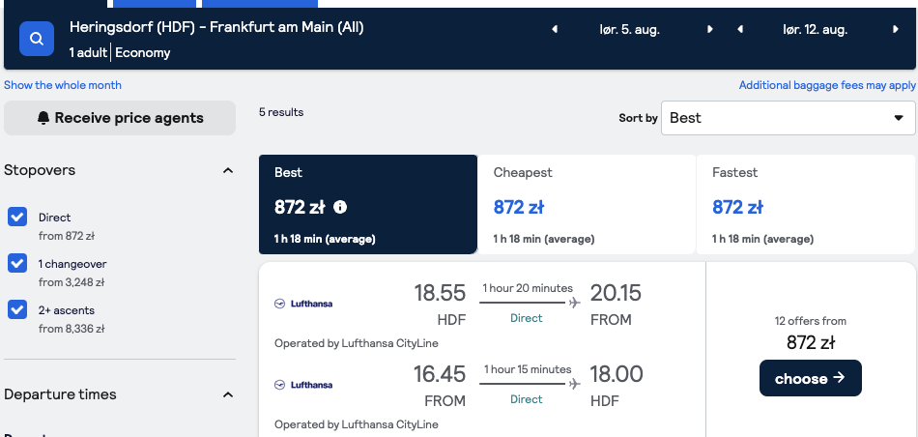Switch to the Cheapest tab
Viewport: 918px width, 437px height.
pyautogui.click(x=587, y=204)
